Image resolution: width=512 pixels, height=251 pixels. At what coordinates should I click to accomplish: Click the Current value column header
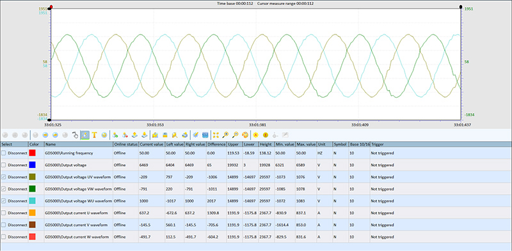pos(152,144)
